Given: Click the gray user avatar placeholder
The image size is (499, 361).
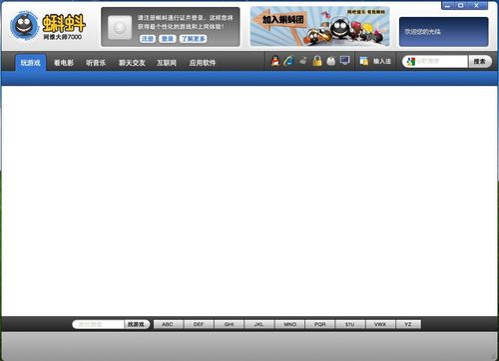Looking at the screenshot, I should 120,27.
